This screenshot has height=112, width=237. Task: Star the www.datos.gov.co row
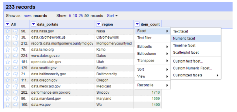[x=8, y=56]
